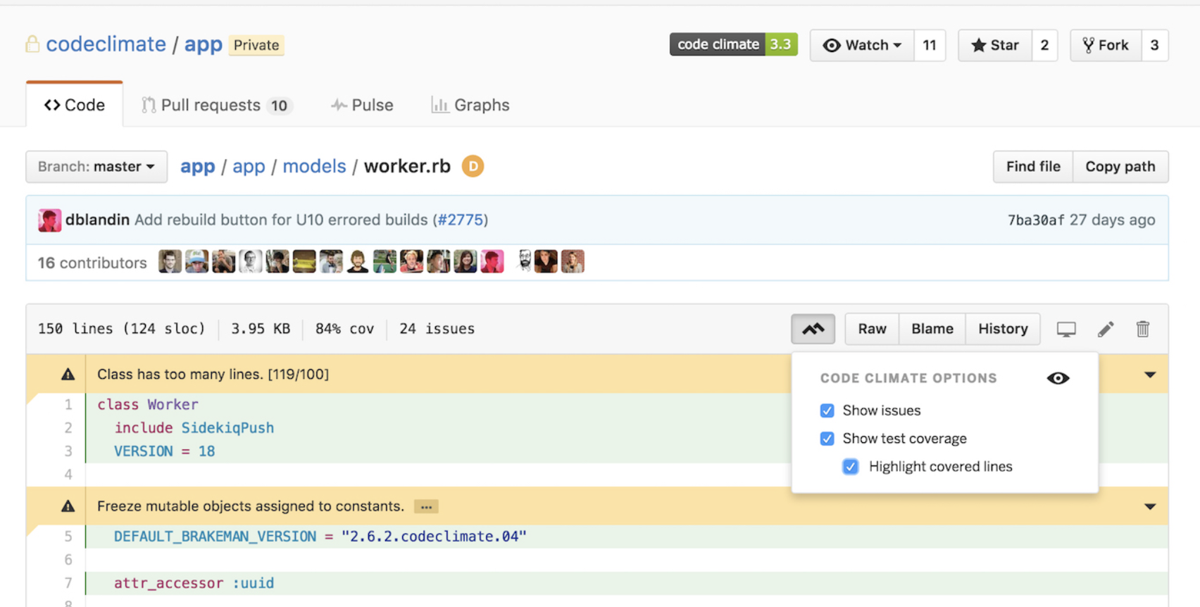Viewport: 1200px width, 607px height.
Task: Uncheck Show test coverage
Action: (x=827, y=439)
